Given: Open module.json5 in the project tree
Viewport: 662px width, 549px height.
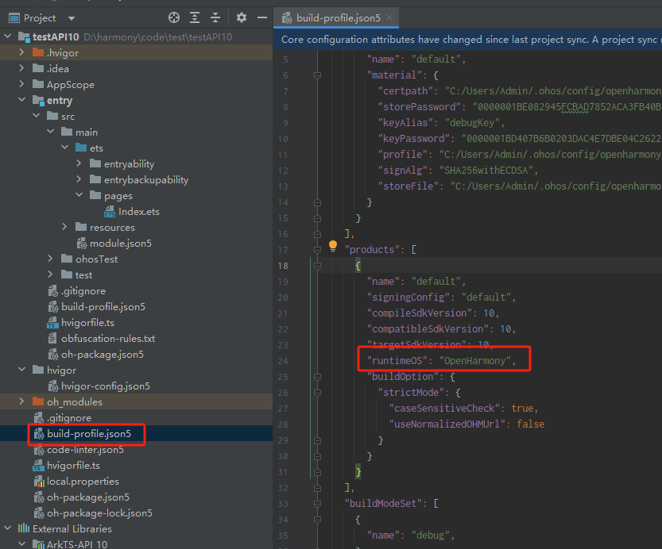Looking at the screenshot, I should tap(120, 243).
